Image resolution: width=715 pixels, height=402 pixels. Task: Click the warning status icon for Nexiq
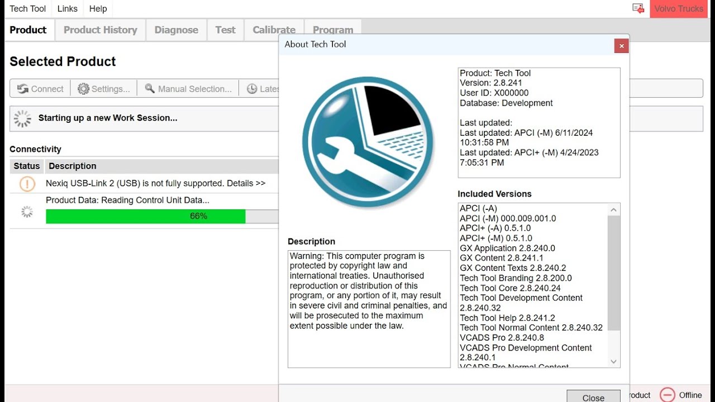pyautogui.click(x=27, y=184)
